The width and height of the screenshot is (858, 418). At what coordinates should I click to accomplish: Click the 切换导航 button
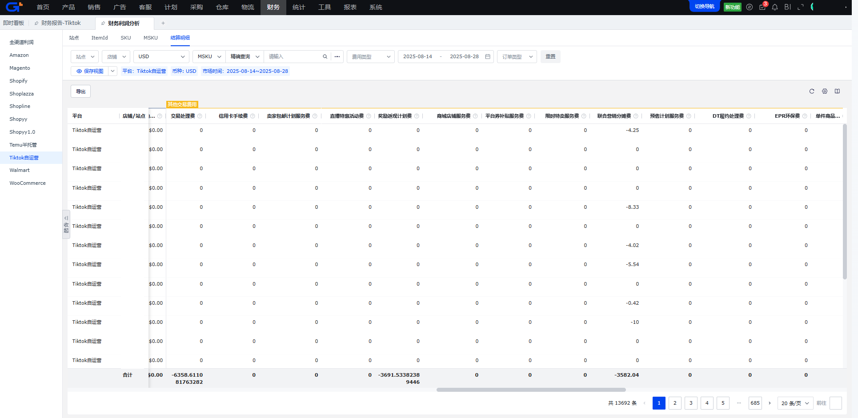pos(705,6)
